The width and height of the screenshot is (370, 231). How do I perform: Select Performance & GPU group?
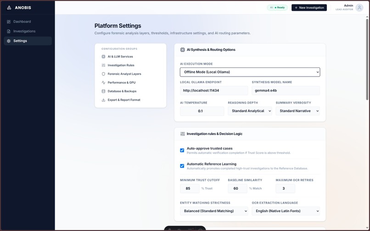[x=130, y=82]
